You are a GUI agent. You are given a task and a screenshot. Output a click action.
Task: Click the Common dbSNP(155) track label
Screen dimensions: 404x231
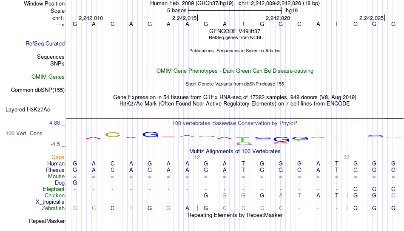pos(38,90)
